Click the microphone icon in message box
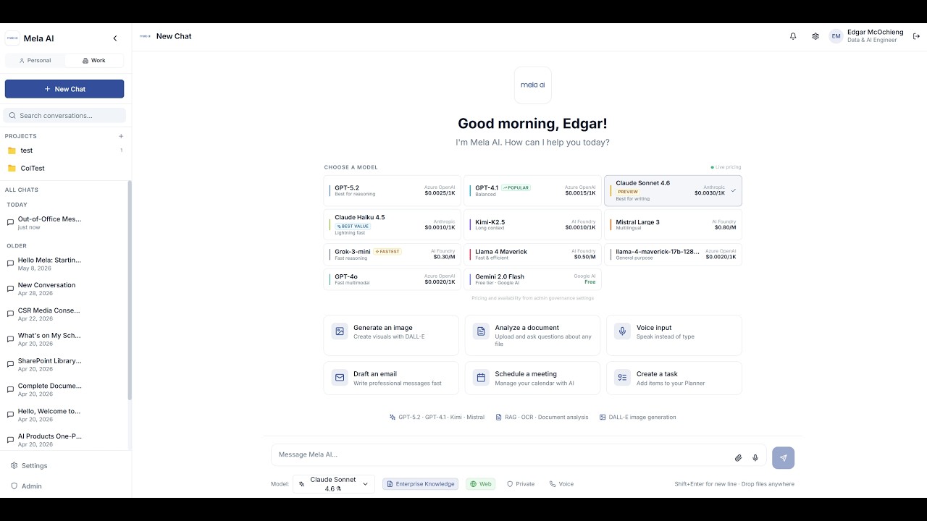The image size is (927, 521). coord(755,457)
